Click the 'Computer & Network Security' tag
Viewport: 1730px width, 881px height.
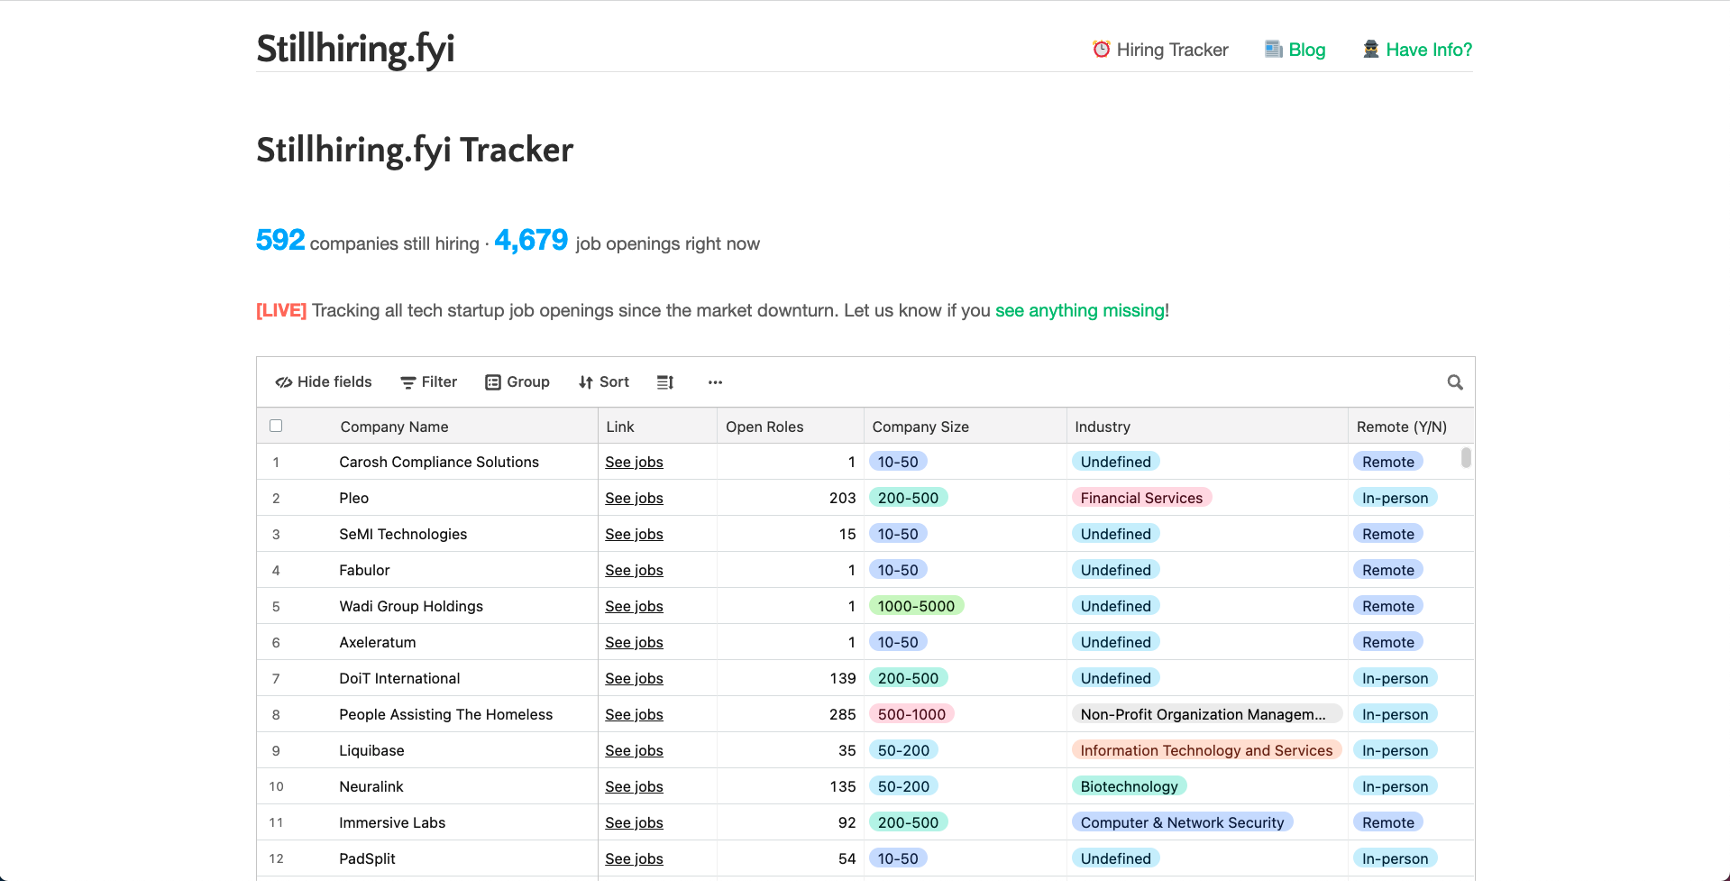tap(1182, 822)
